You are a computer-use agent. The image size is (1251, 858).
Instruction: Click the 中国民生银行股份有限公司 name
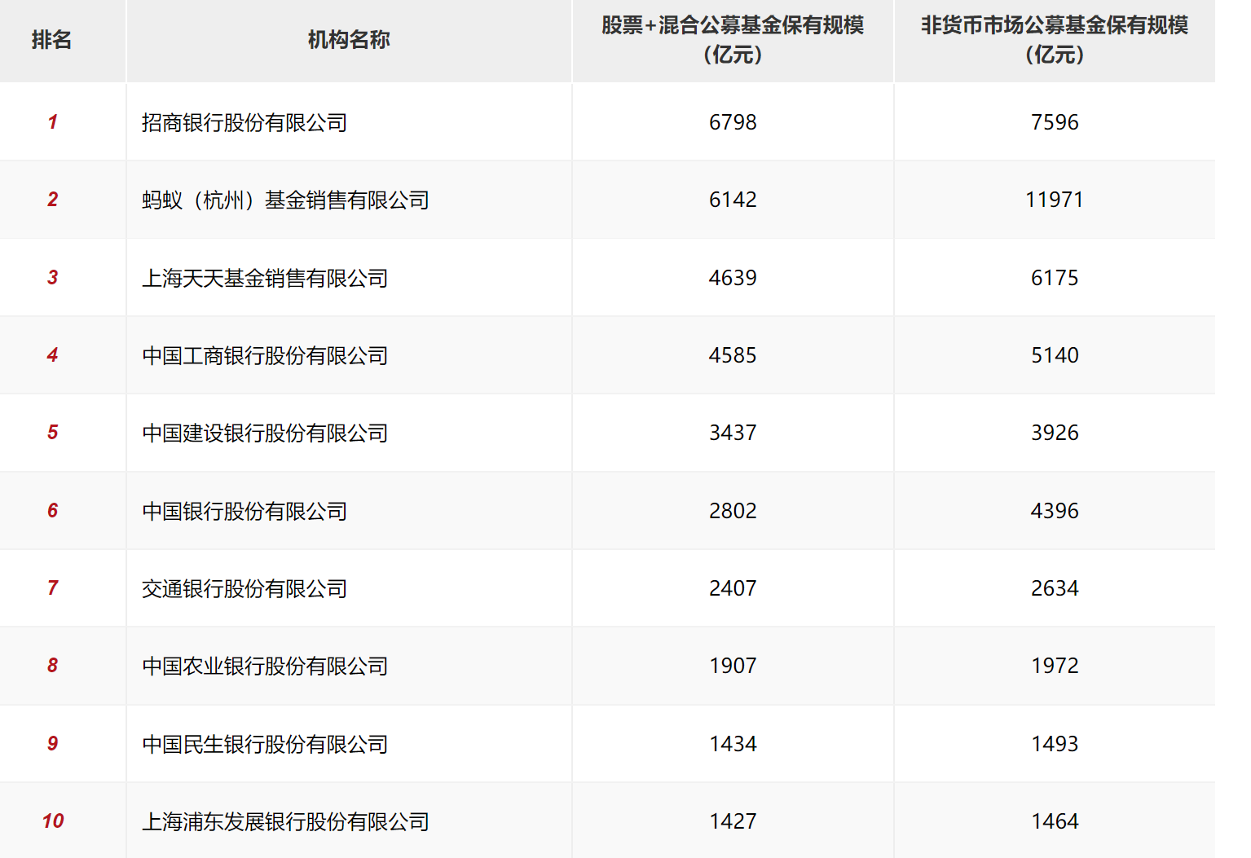(265, 744)
